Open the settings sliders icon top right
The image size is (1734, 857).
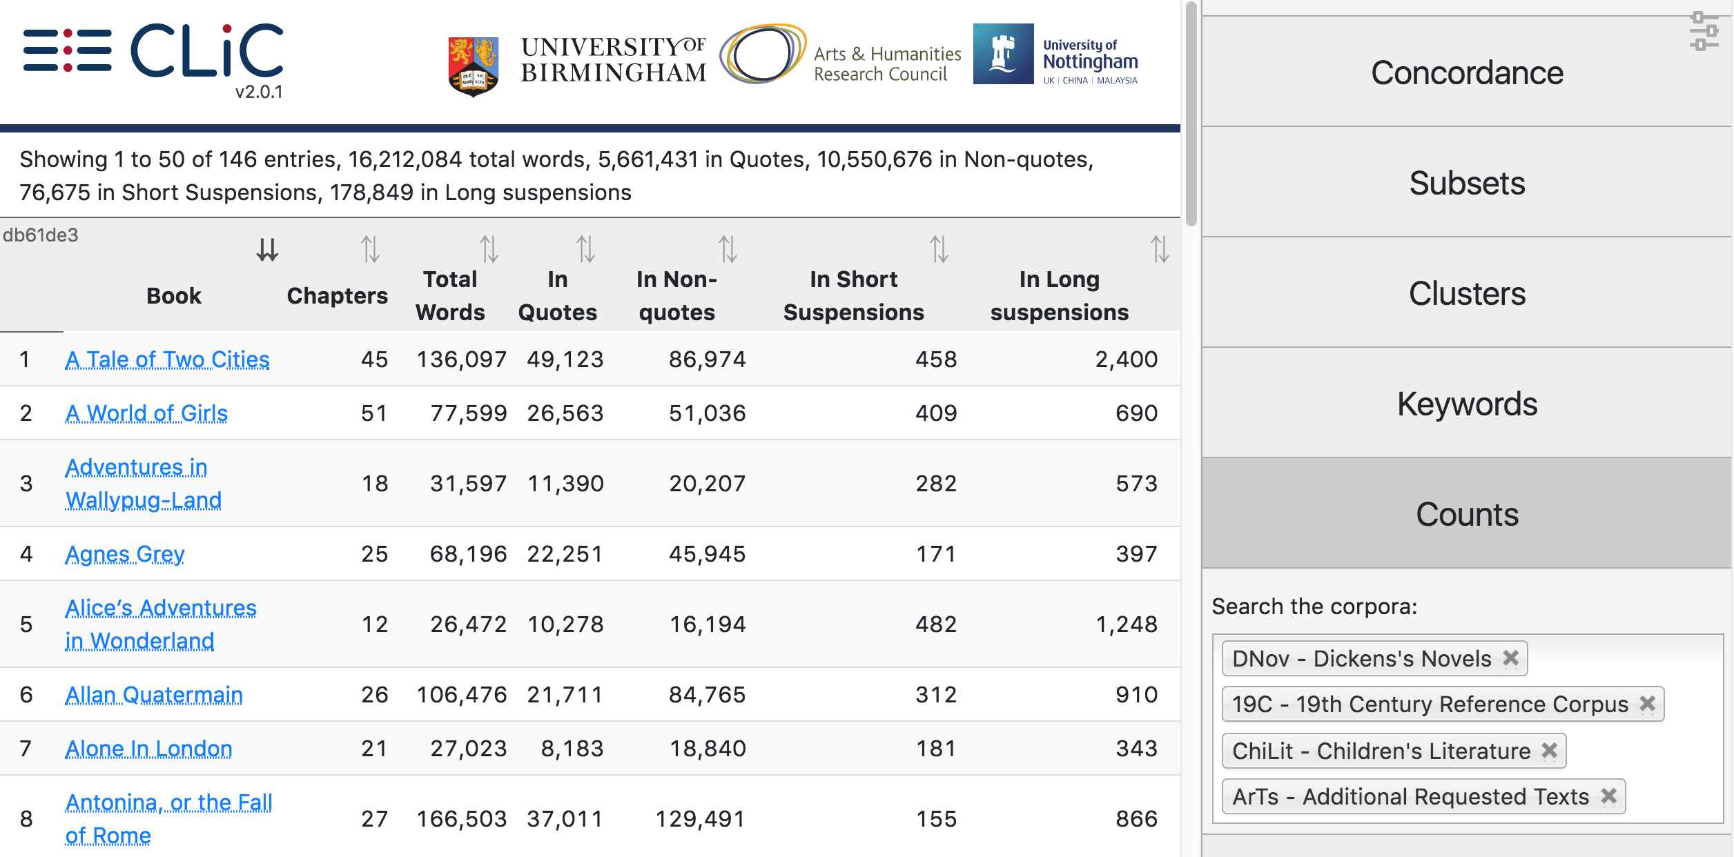coord(1704,31)
